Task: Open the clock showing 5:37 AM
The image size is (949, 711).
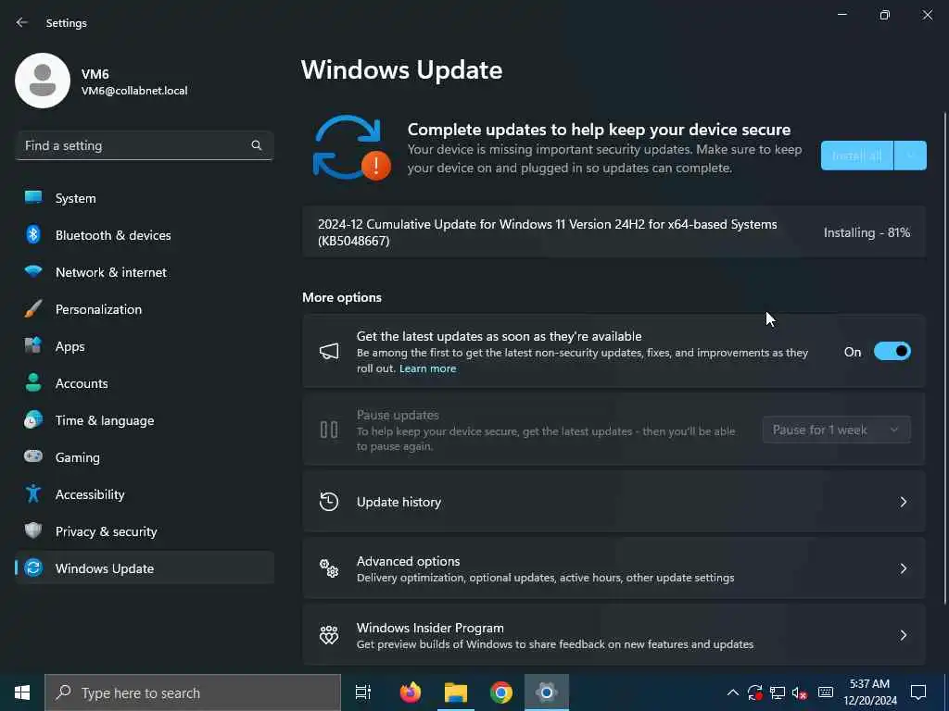Action: coord(869,692)
